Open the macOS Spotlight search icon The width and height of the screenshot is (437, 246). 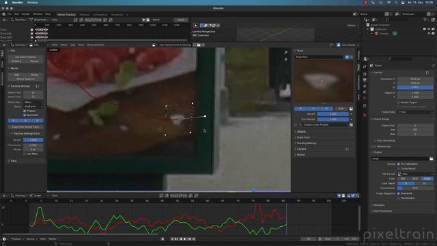tap(396, 3)
